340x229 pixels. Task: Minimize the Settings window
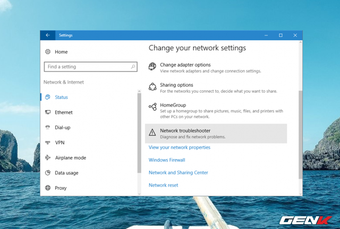pos(266,36)
